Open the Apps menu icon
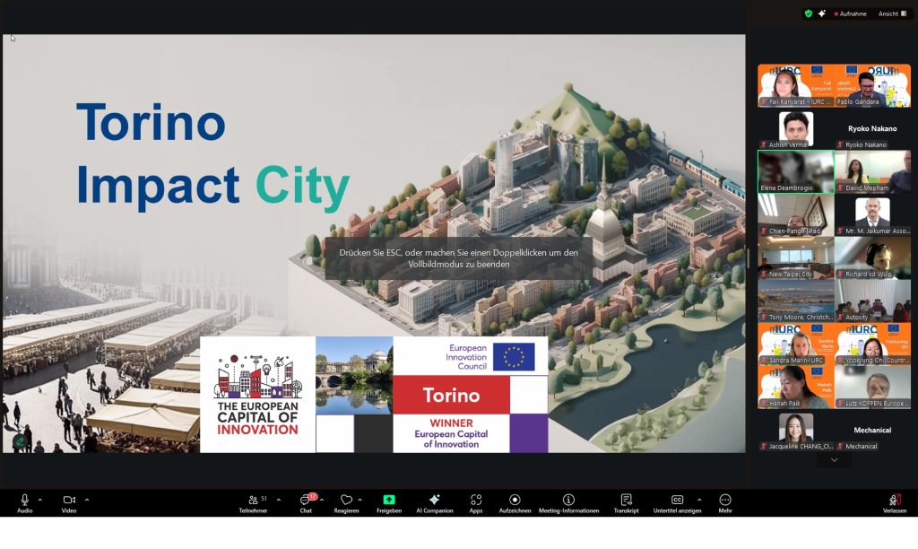 (476, 500)
